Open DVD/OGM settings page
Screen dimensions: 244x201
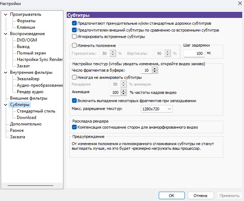[x=27, y=40]
